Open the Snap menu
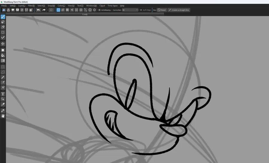 pyautogui.click(x=51, y=6)
